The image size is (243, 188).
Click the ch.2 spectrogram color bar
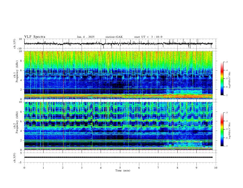pyautogui.click(x=222, y=129)
